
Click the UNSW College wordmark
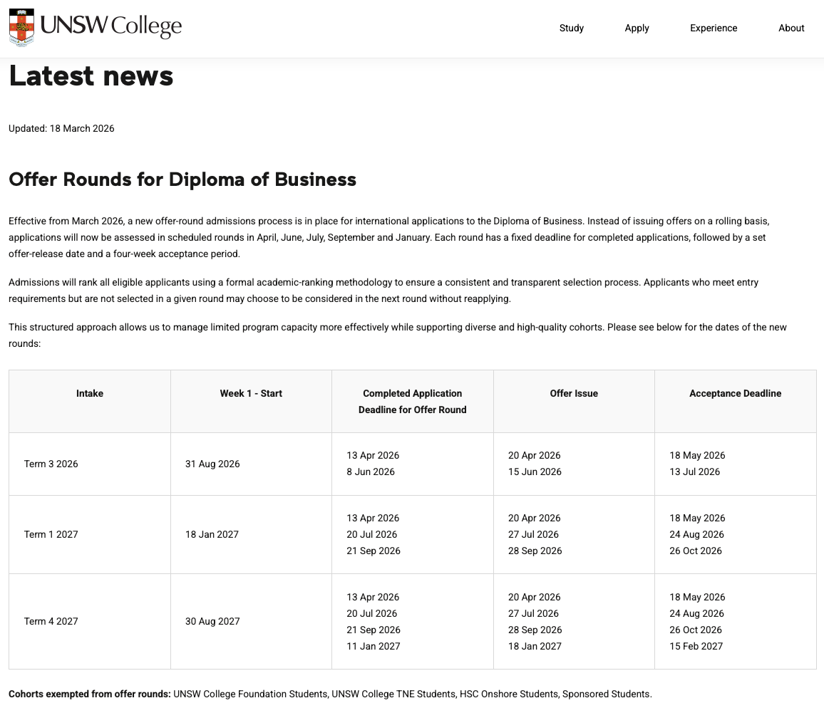click(x=110, y=27)
